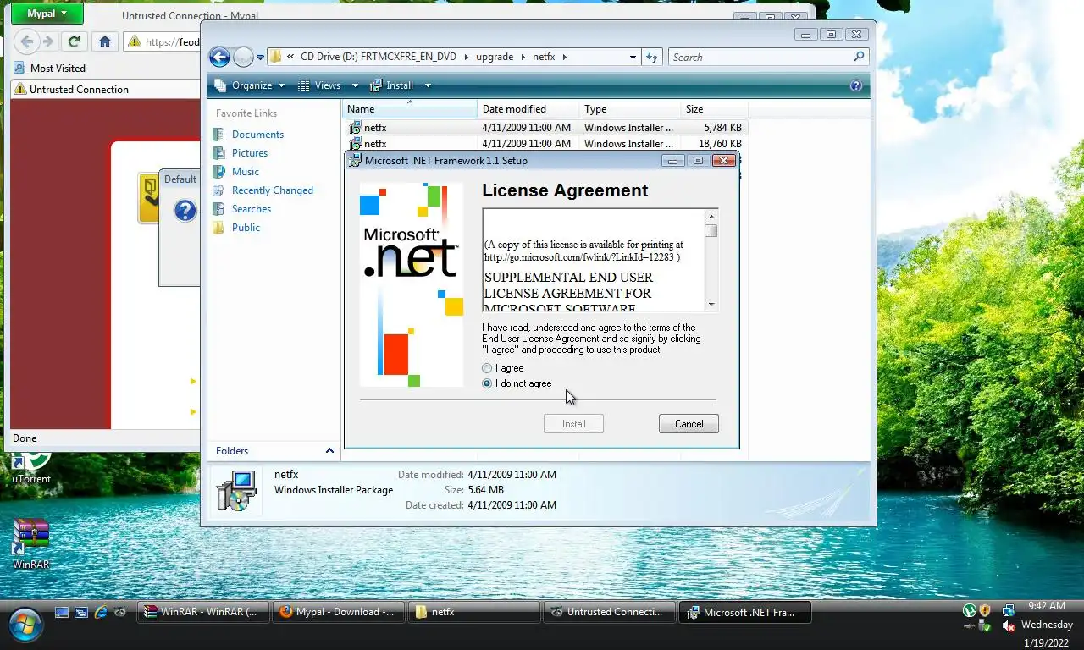Open the Mypal application menu dropdown
The height and width of the screenshot is (650, 1084).
[47, 14]
